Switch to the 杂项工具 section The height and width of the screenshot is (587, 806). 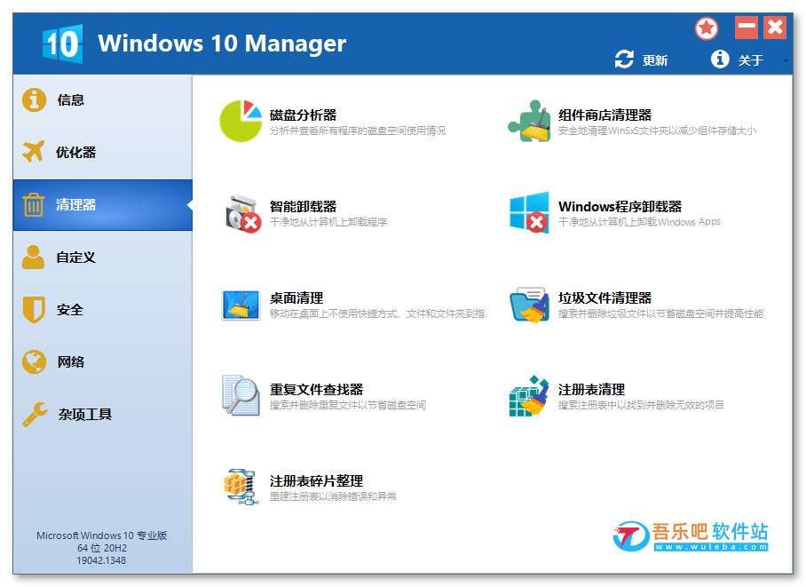coord(103,414)
